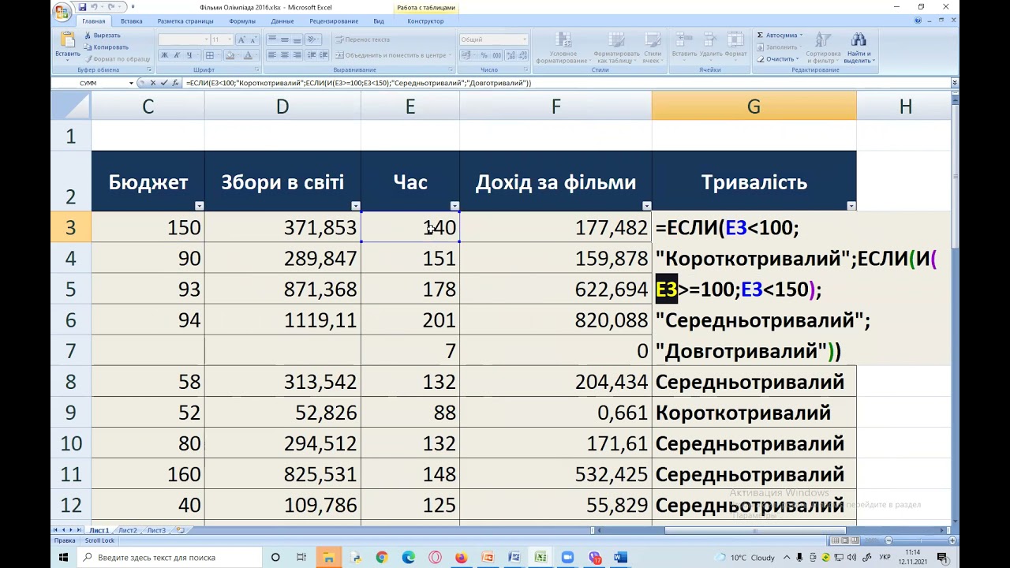The image size is (1010, 568).
Task: Select column header G
Action: [754, 106]
